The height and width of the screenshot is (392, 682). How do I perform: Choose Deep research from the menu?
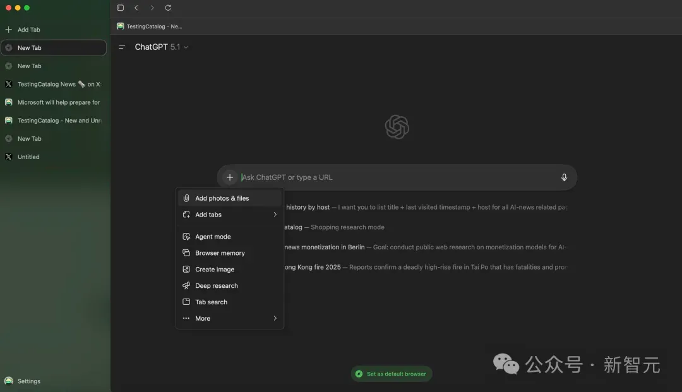[x=230, y=285]
